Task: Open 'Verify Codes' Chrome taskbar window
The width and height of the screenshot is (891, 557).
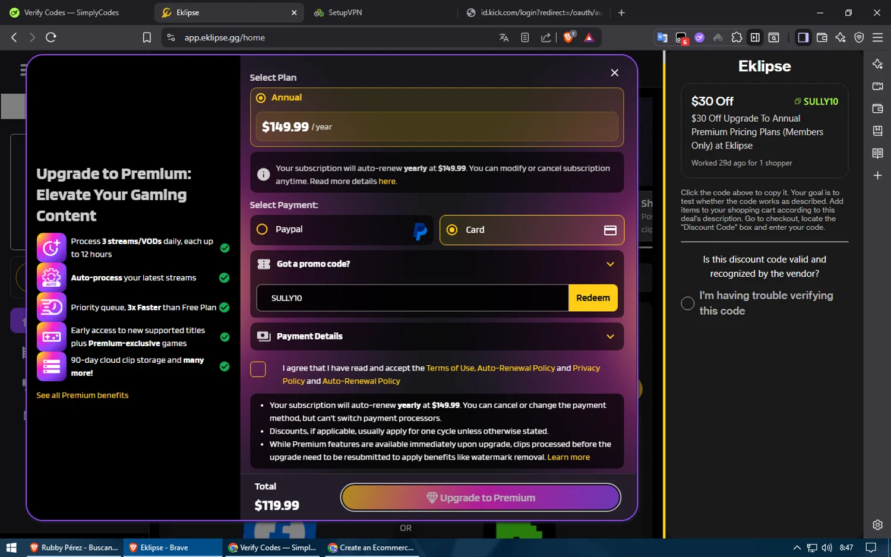Action: pyautogui.click(x=273, y=547)
